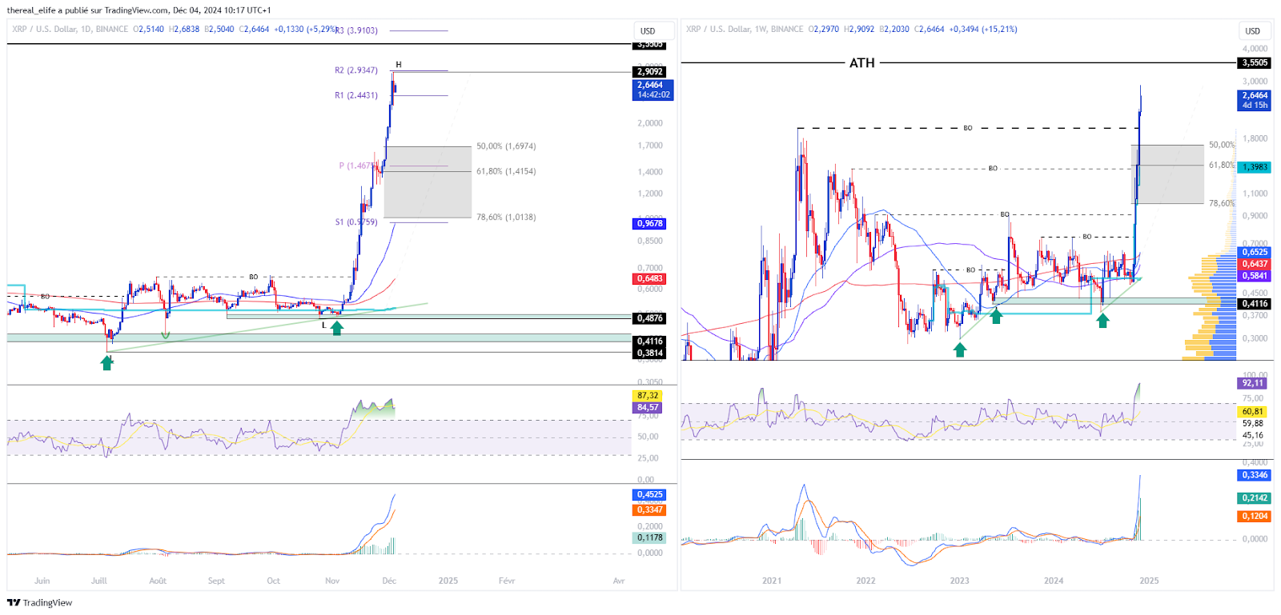This screenshot has width=1281, height=615.
Task: Click the blue 0,3346 weekly MACD value
Action: click(1255, 475)
